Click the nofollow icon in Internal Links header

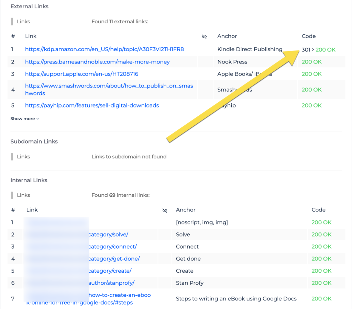click(165, 210)
